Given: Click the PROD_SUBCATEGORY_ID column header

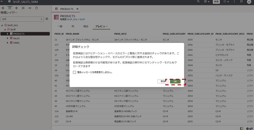Looking at the screenshot, I should tap(200, 34).
